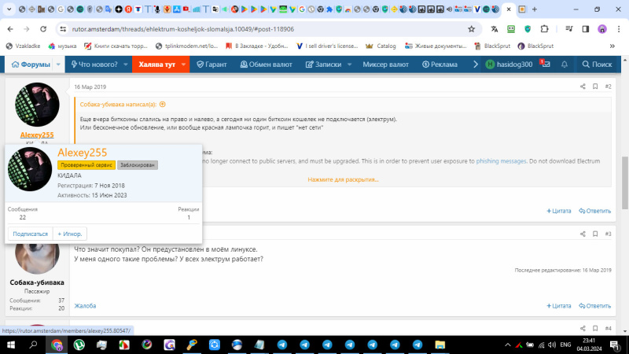Open the Vzakladke bookmark
Image resolution: width=629 pixels, height=354 pixels.
pyautogui.click(x=24, y=46)
